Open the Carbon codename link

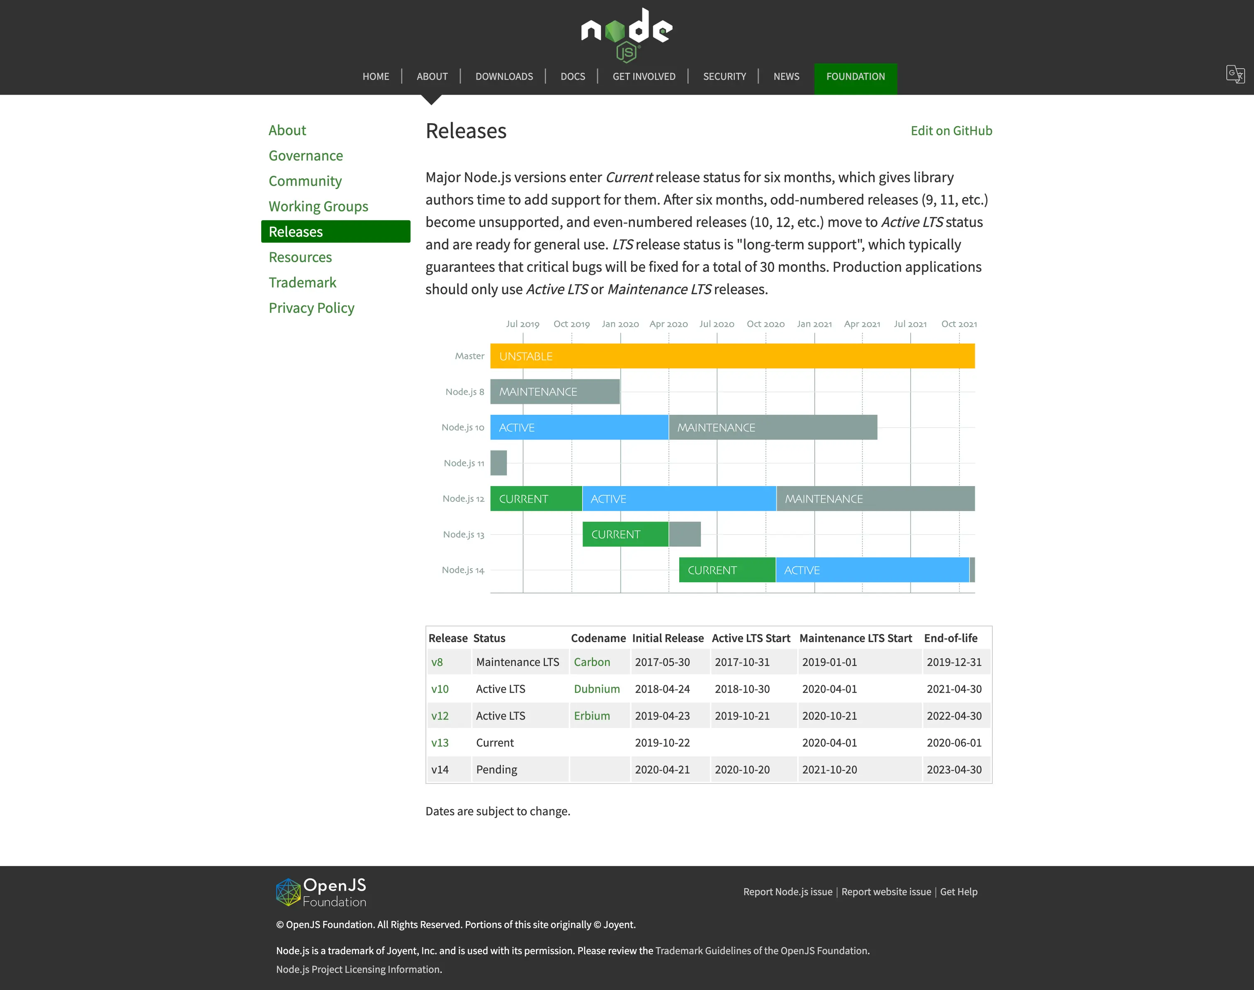point(591,662)
